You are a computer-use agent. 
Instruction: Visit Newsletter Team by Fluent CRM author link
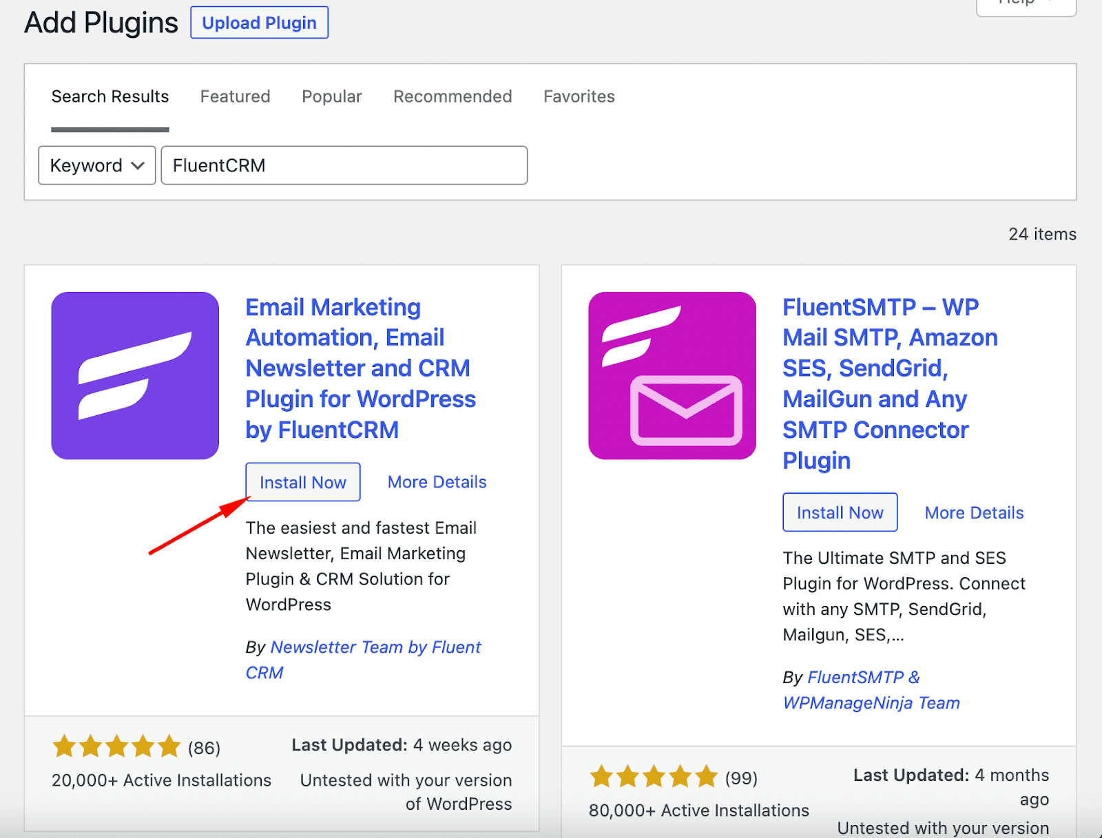pos(364,660)
